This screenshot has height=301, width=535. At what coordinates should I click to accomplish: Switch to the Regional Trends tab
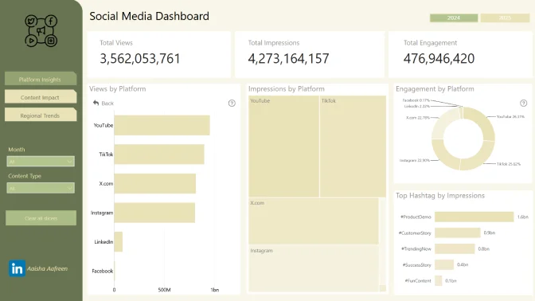(41, 115)
